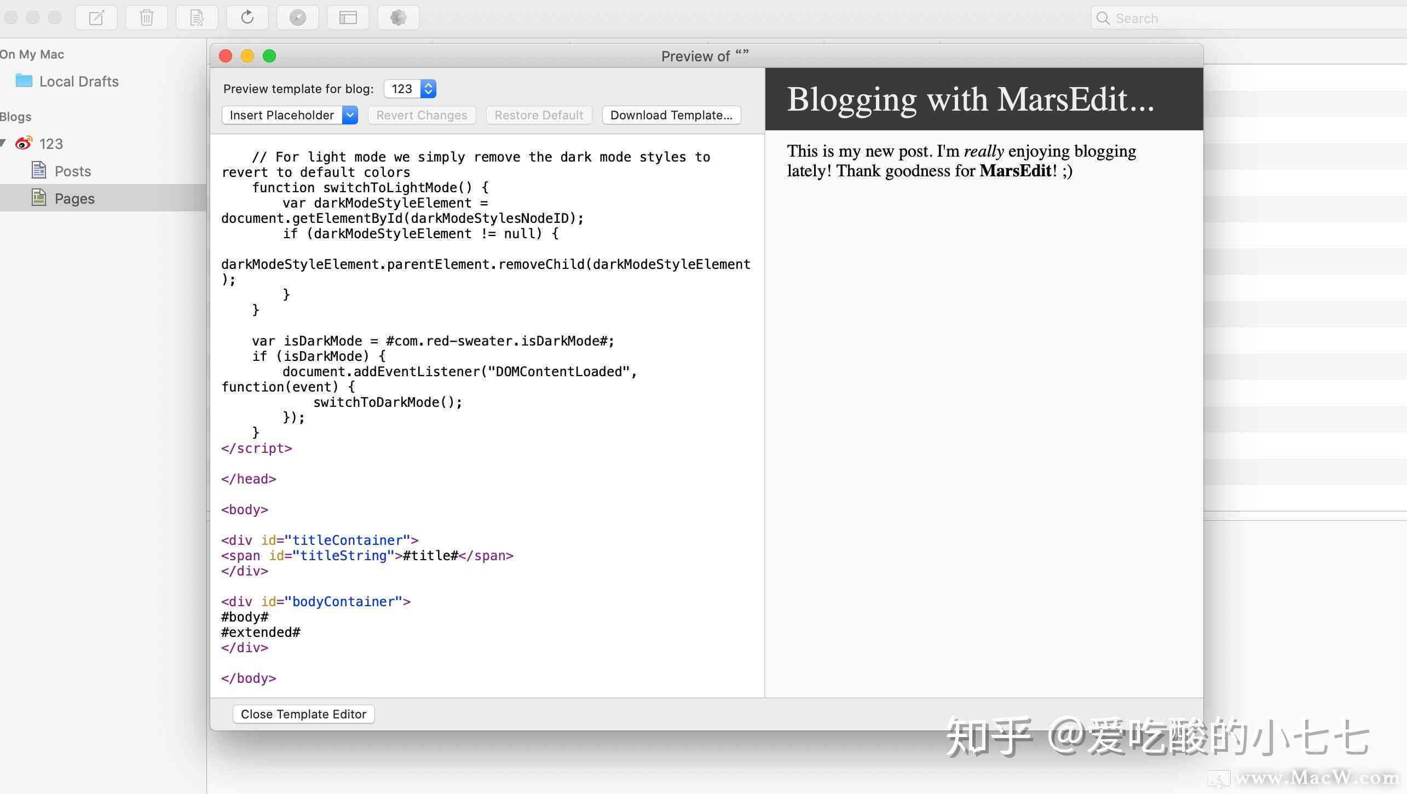This screenshot has height=794, width=1407.
Task: Click the <div id="titleContainer"> line
Action: point(320,540)
